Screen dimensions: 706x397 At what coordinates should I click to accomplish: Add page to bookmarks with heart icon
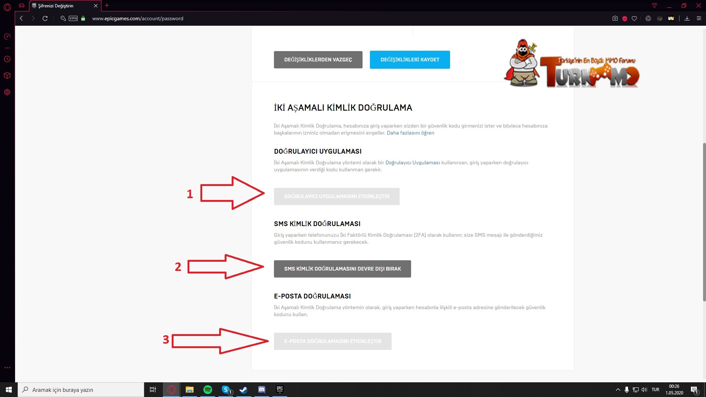pyautogui.click(x=634, y=18)
